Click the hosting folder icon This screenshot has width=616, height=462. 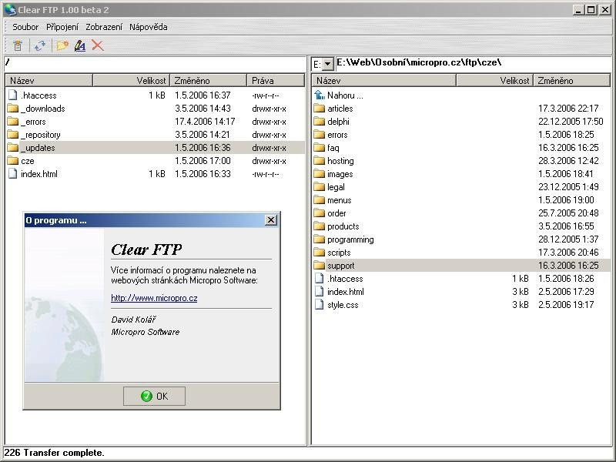pyautogui.click(x=320, y=161)
